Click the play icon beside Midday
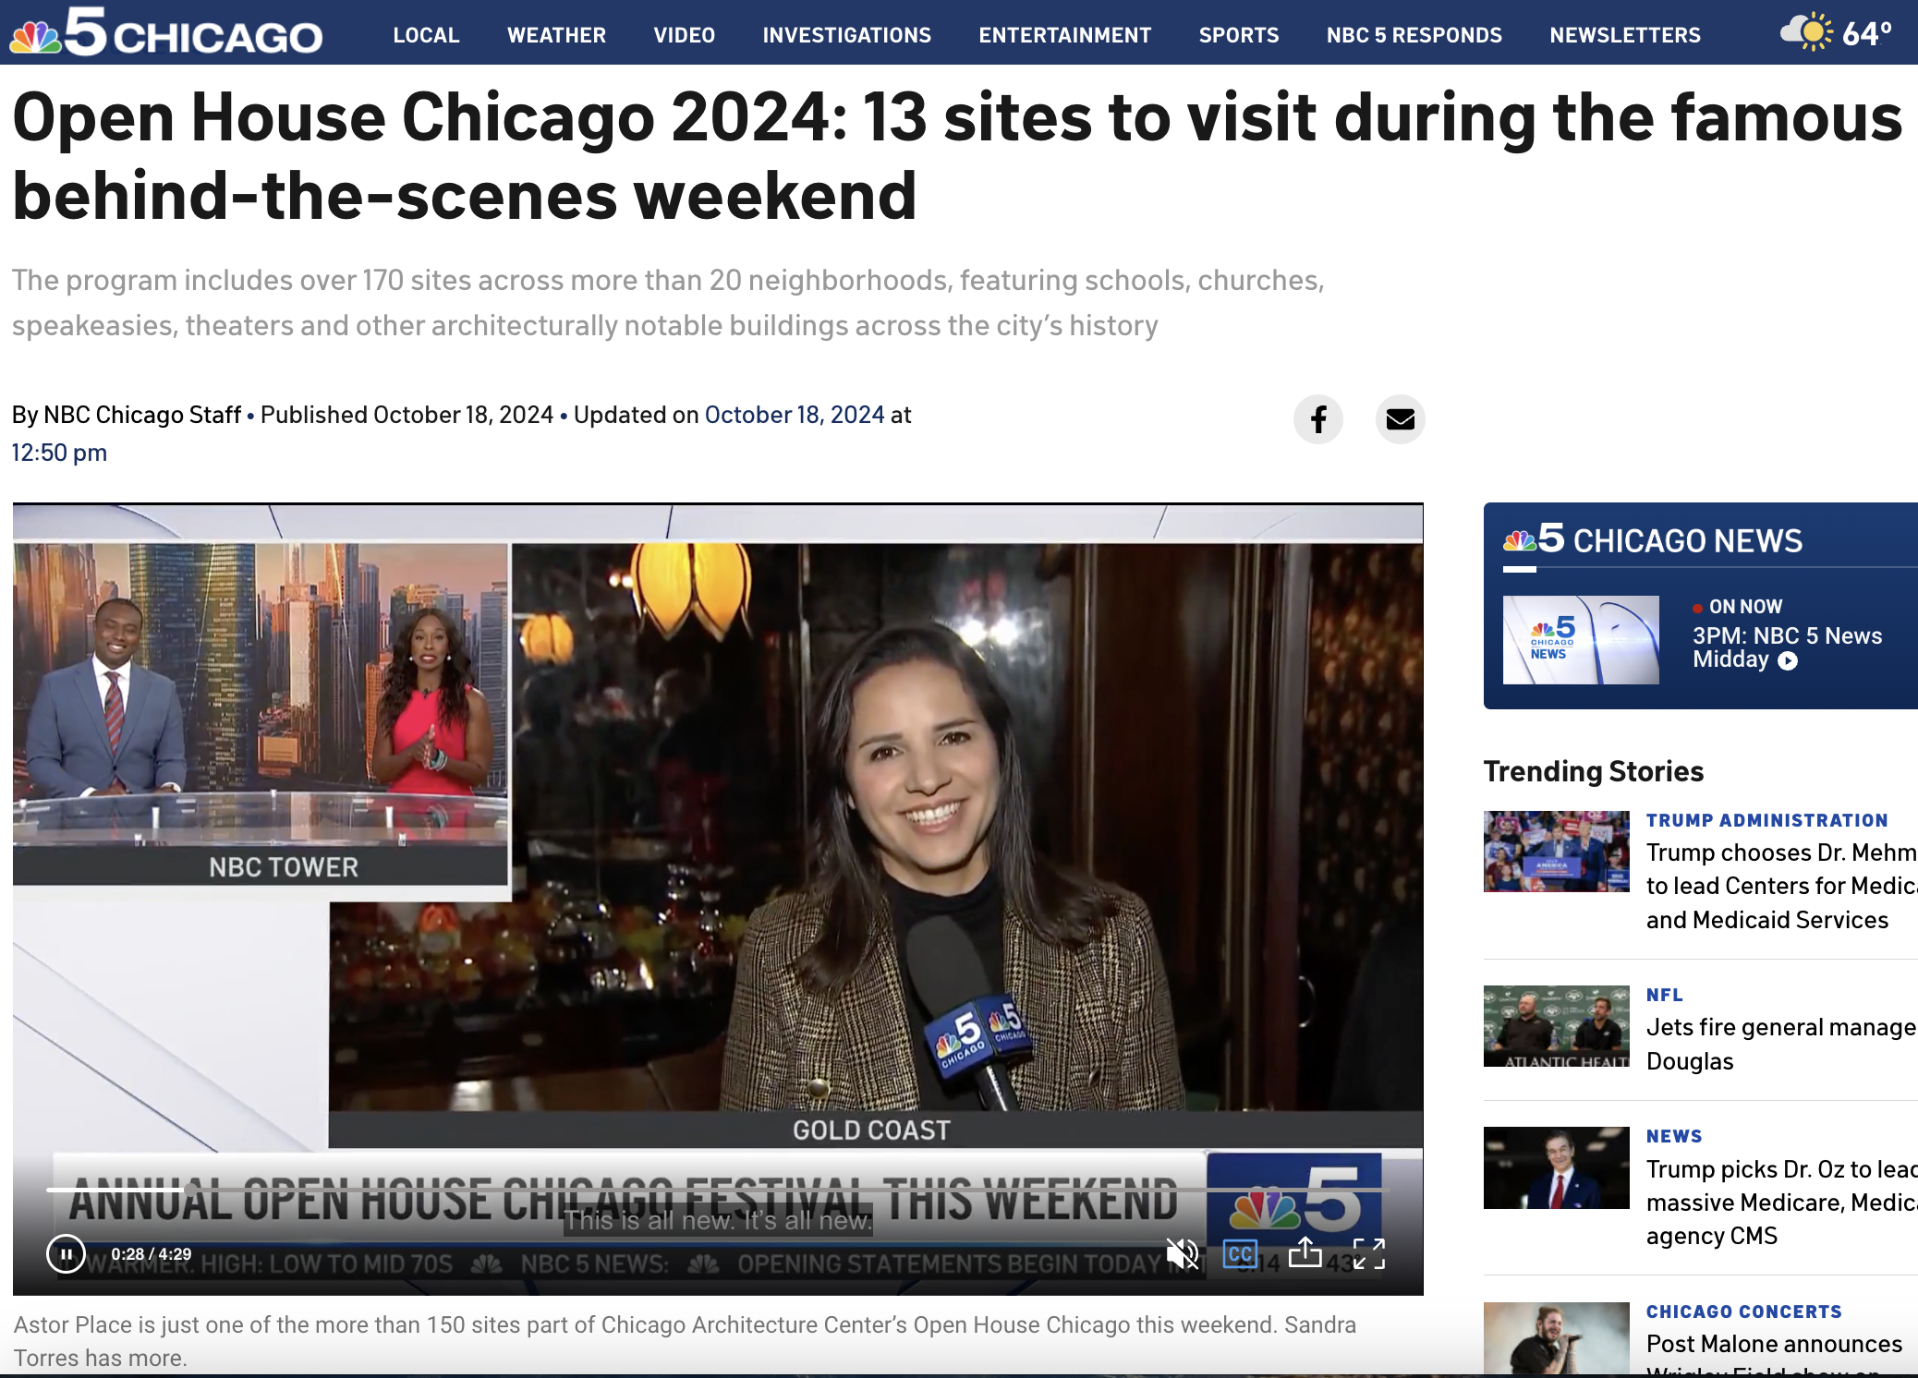This screenshot has width=1918, height=1378. point(1788,661)
